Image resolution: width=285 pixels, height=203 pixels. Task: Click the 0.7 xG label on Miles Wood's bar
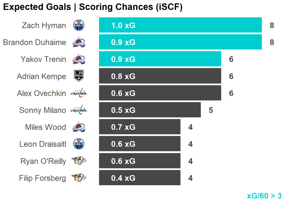(x=123, y=127)
